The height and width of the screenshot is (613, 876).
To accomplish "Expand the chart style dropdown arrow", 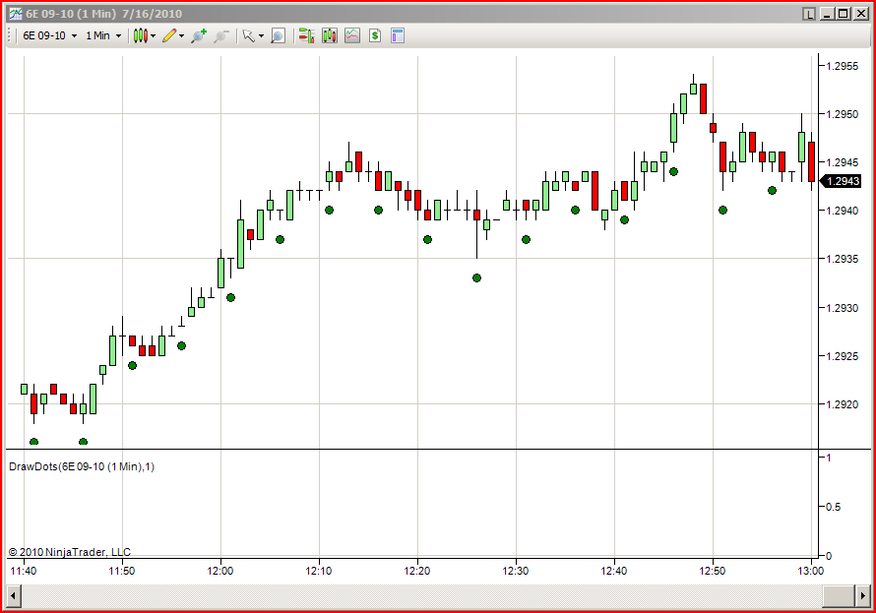I will pyautogui.click(x=154, y=36).
